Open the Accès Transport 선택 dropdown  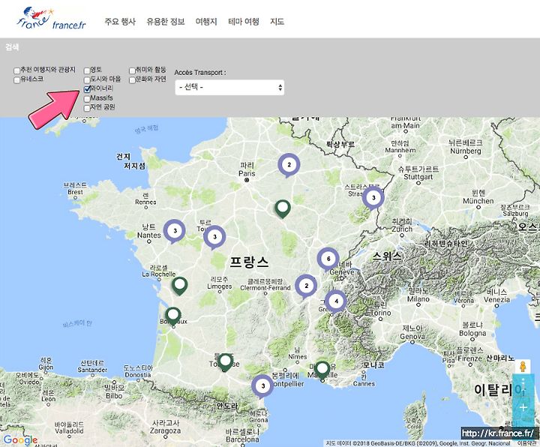pyautogui.click(x=229, y=87)
